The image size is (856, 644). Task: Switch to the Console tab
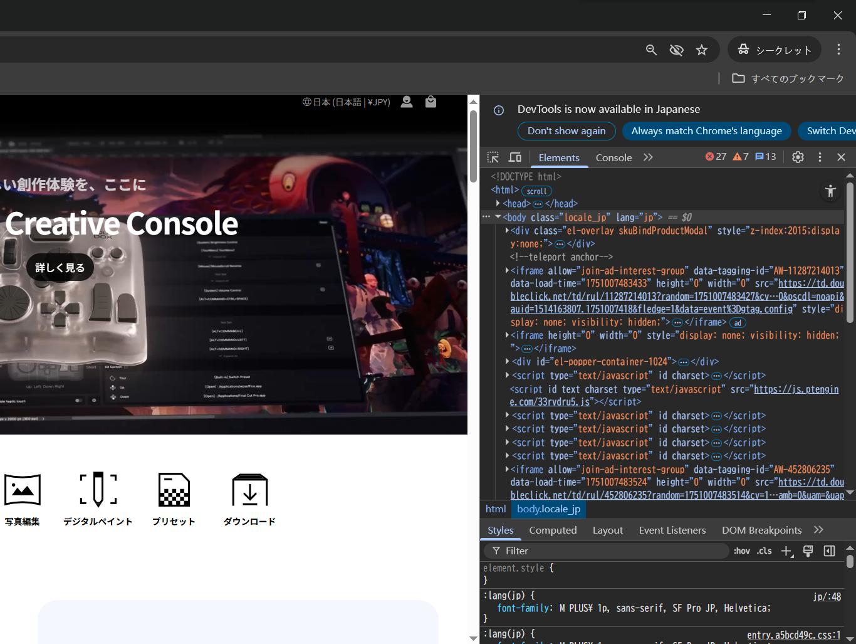pyautogui.click(x=613, y=157)
